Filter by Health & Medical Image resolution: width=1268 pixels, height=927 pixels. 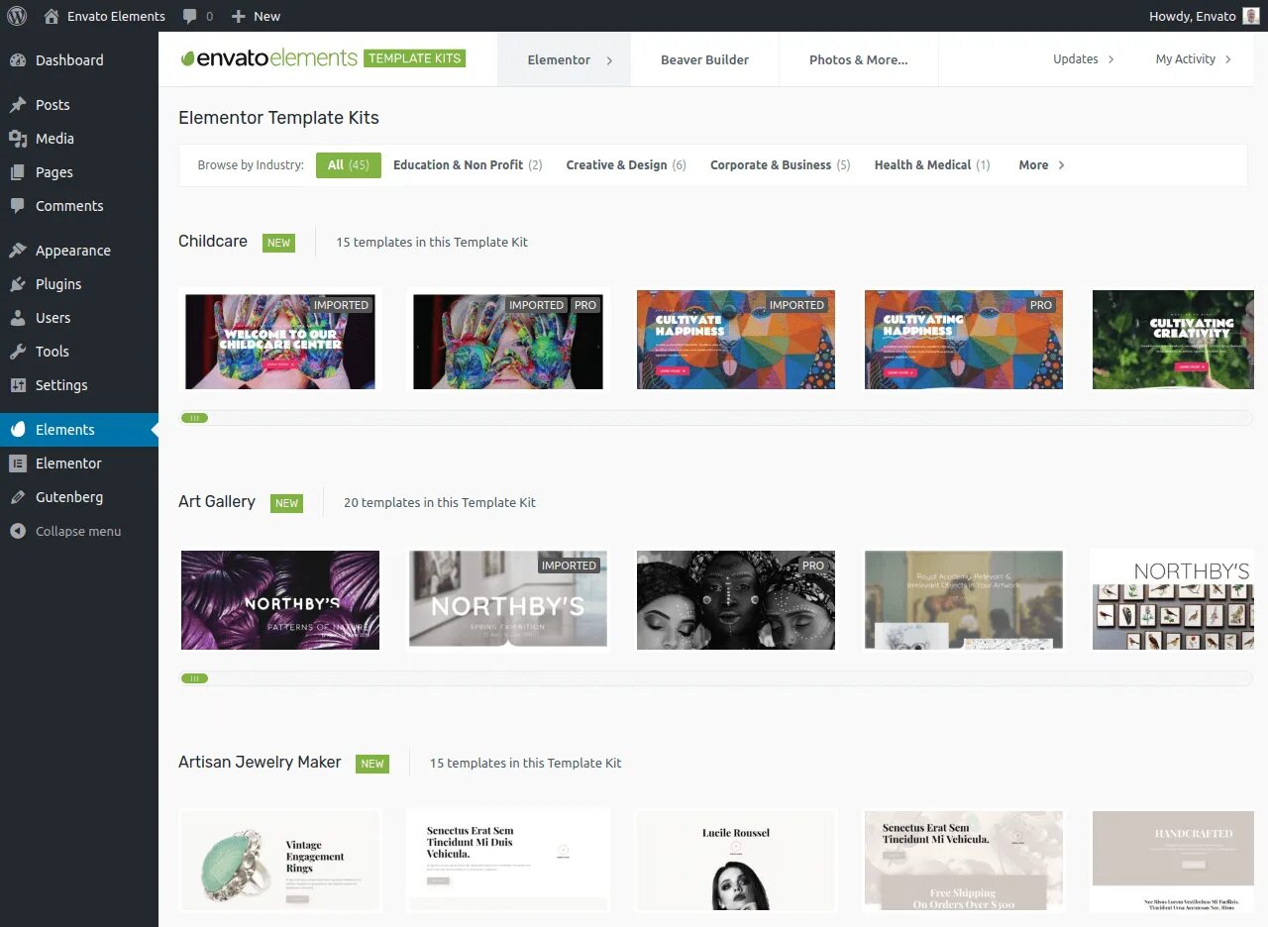tap(932, 165)
